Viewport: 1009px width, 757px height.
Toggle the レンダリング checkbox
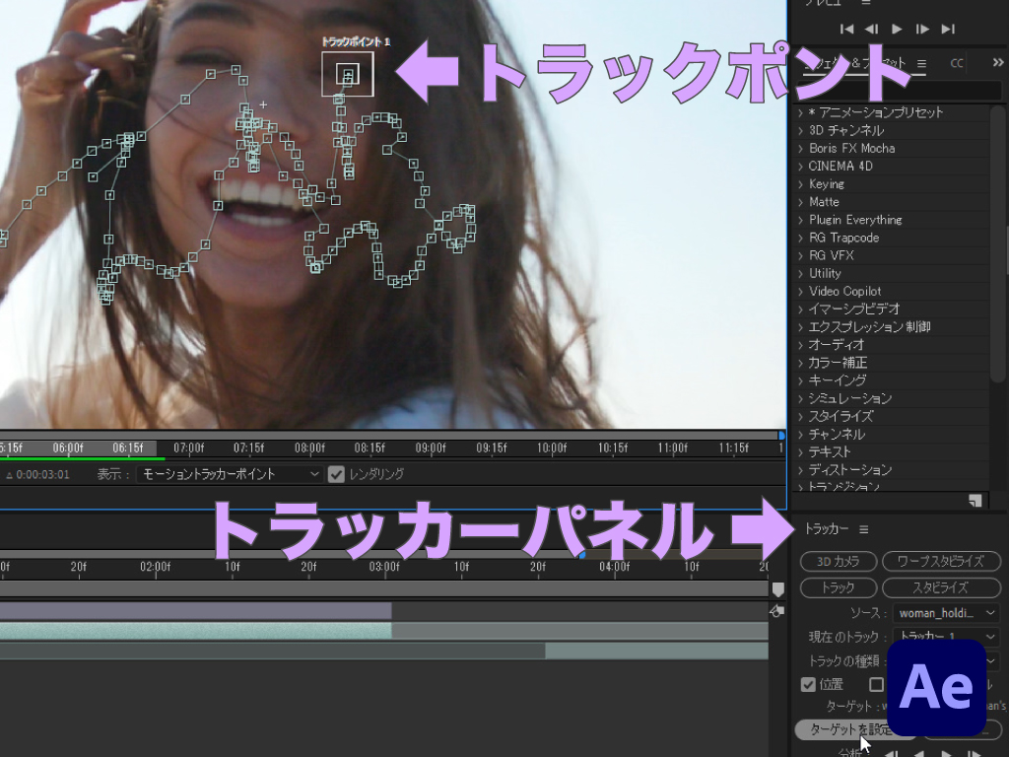tap(337, 474)
